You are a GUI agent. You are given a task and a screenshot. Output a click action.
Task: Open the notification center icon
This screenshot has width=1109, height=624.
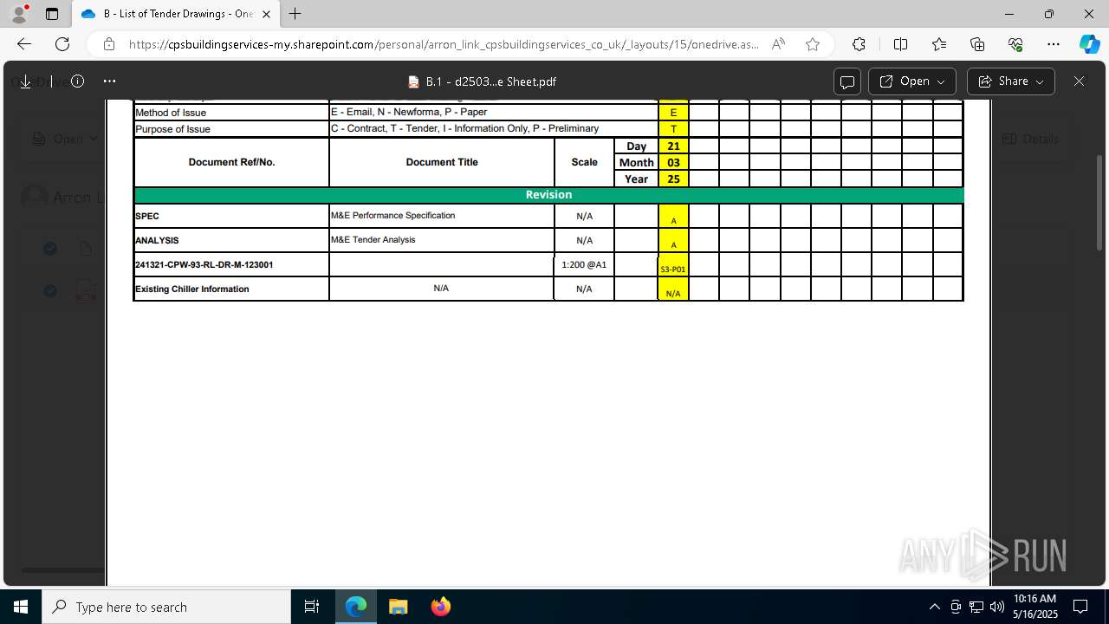1081,607
